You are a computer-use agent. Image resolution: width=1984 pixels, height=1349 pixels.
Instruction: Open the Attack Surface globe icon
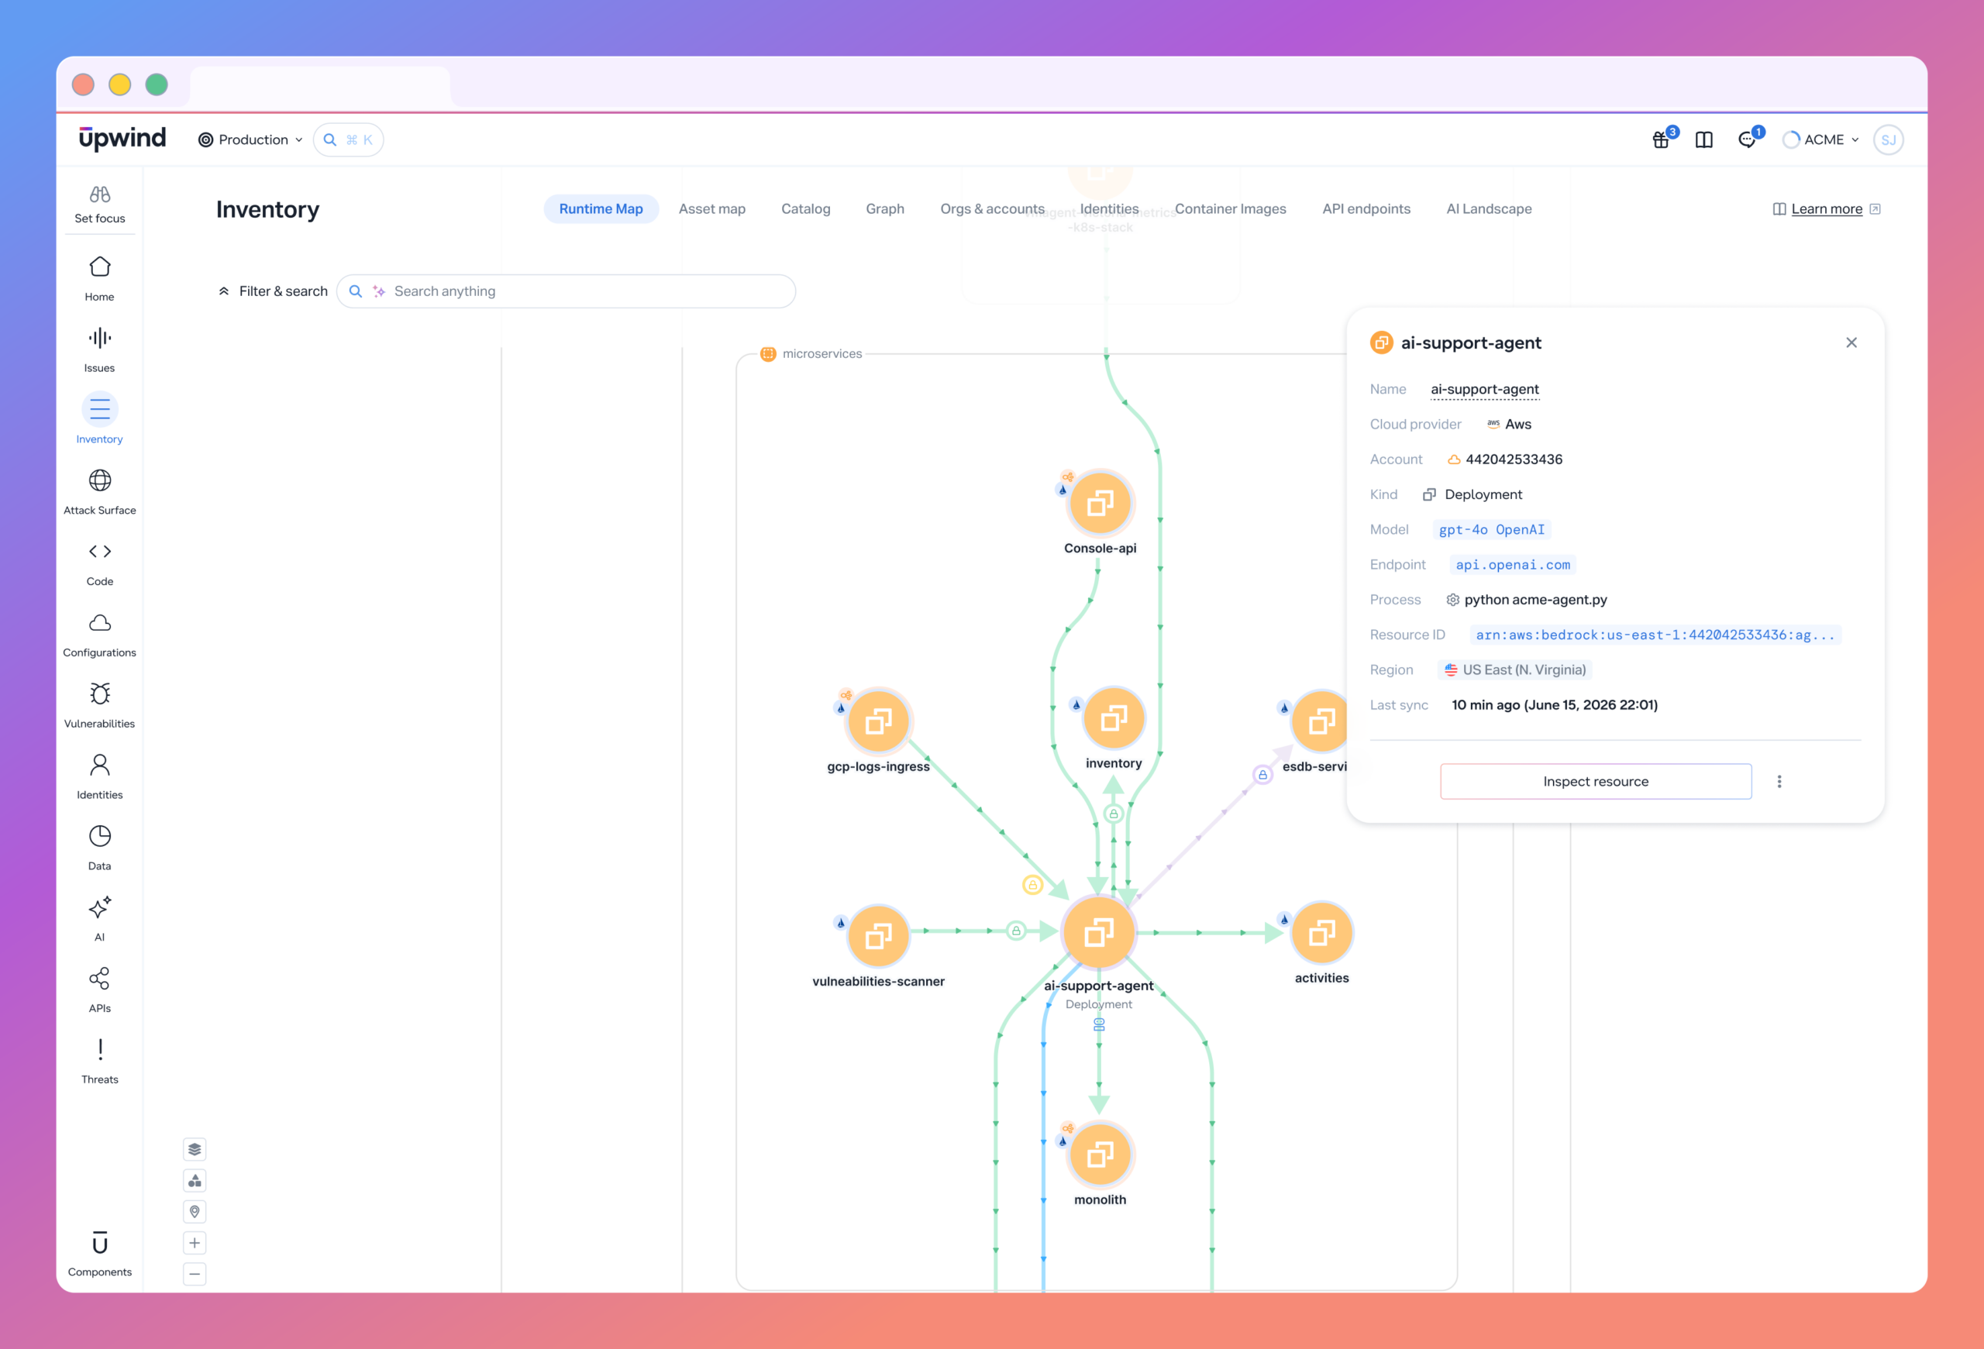coord(100,480)
